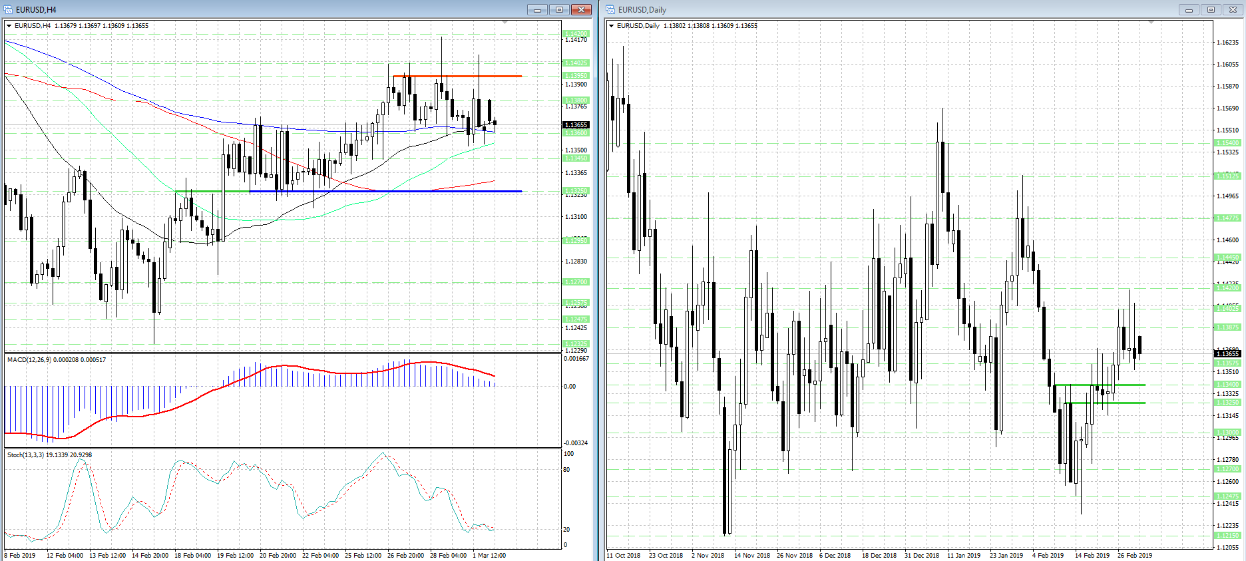
Task: Click the chart shift marker in H4 chart
Action: tap(505, 23)
